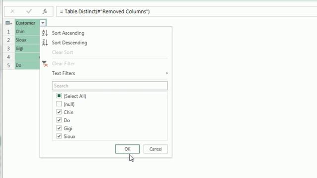This screenshot has width=317, height=178.
Task: Select the Do cell in row 5
Action: [x=27, y=65]
